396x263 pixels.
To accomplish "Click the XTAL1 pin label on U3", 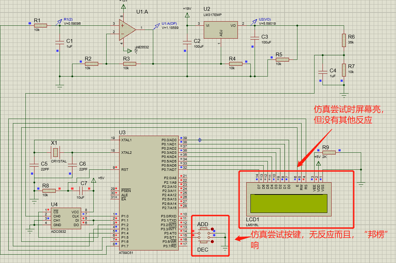I will click(126, 140).
